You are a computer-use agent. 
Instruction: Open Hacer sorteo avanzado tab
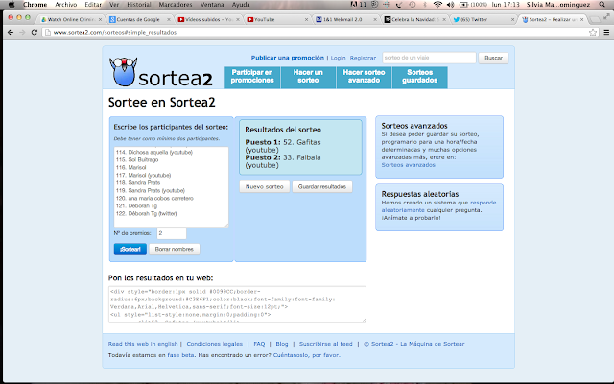365,77
